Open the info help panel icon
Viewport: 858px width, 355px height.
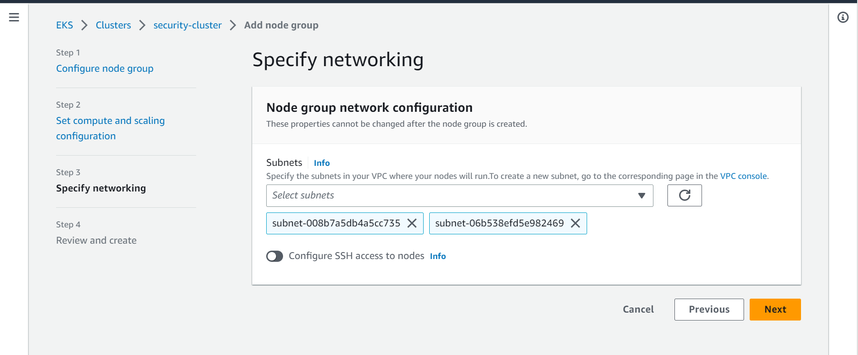(x=843, y=17)
